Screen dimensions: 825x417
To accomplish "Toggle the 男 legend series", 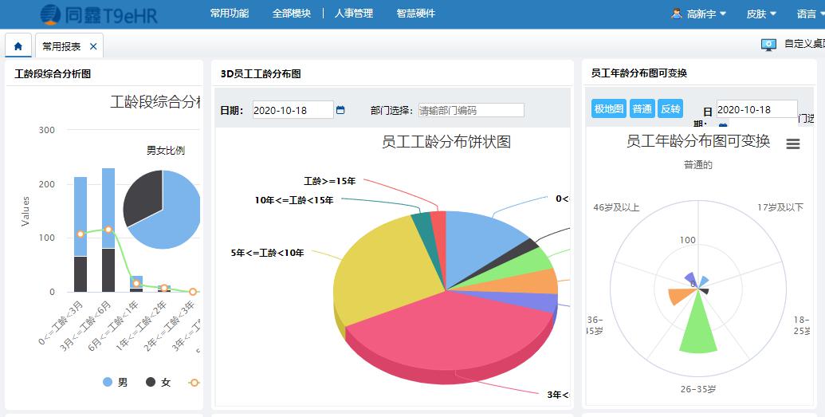I will click(116, 383).
